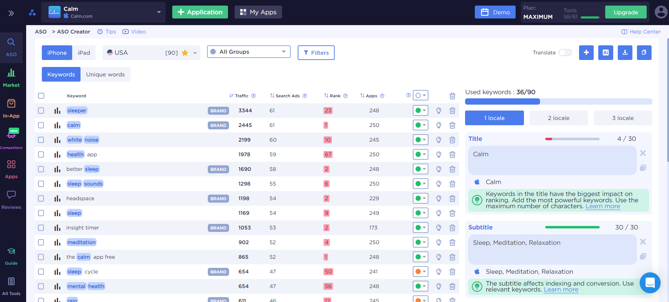Image resolution: width=669 pixels, height=302 pixels.
Task: Check the health app keyword checkbox
Action: pyautogui.click(x=41, y=154)
